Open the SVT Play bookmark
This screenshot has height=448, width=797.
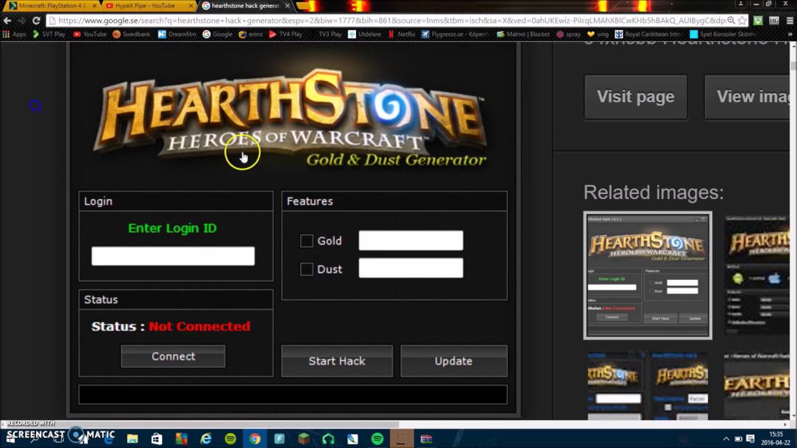pos(49,34)
